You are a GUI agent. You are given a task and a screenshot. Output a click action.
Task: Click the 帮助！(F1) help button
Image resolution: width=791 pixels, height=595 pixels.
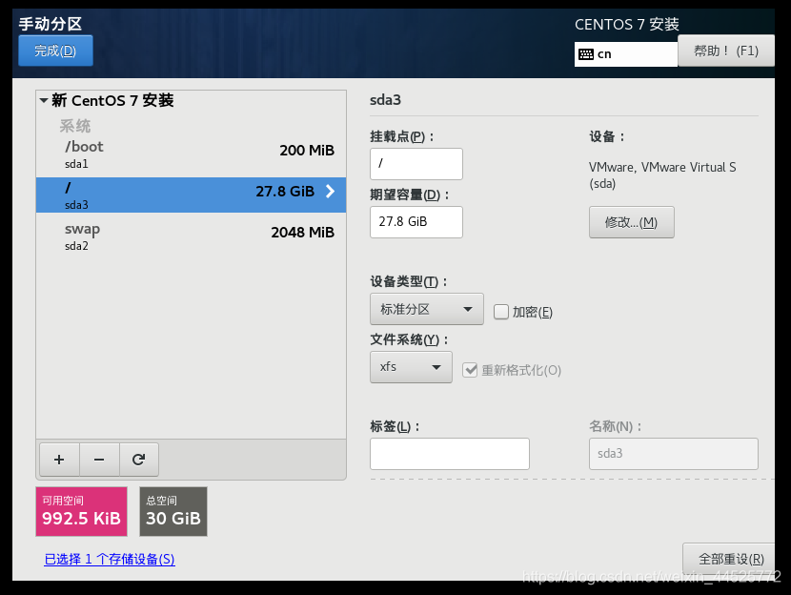coord(726,51)
